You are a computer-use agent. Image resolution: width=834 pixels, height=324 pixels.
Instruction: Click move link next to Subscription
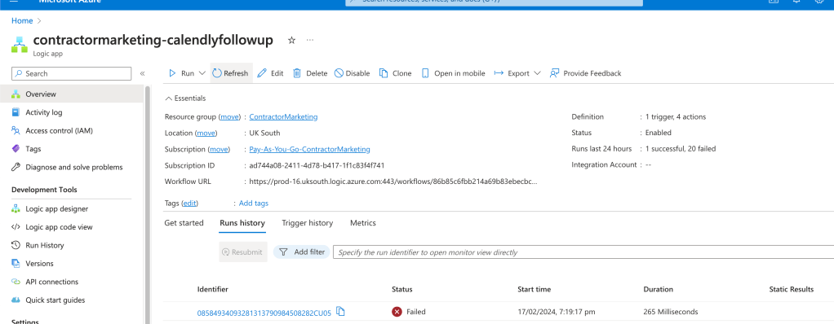point(220,150)
